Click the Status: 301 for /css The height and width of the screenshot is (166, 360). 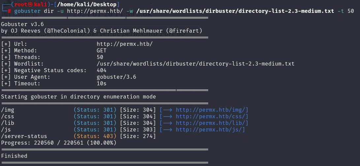95,117
